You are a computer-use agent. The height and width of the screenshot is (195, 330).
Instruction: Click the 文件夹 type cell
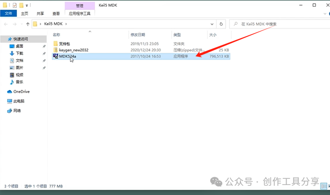coord(179,44)
